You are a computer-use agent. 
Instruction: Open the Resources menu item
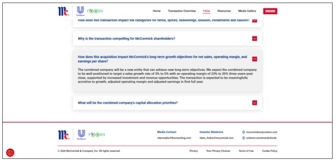[x=224, y=11]
